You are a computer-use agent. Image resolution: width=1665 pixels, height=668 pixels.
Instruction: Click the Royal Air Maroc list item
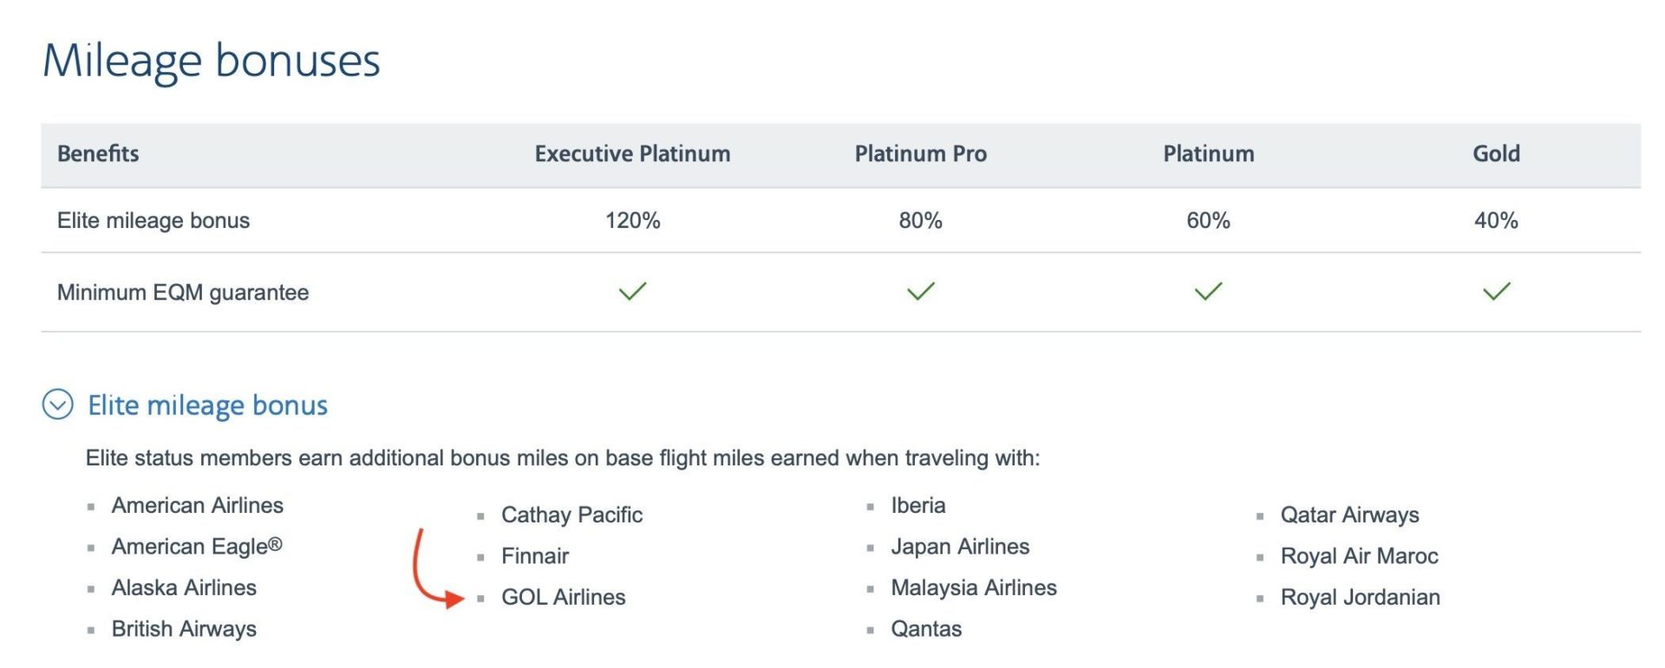(x=1359, y=556)
